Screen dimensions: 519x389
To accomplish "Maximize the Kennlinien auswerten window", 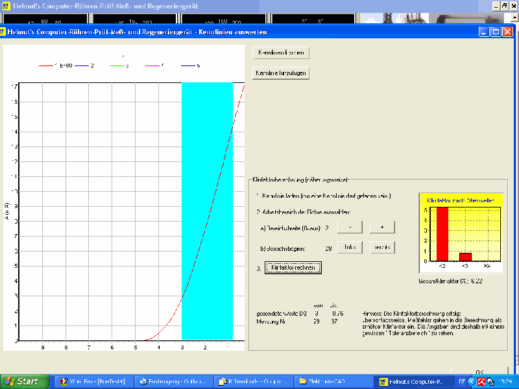I will click(x=496, y=32).
